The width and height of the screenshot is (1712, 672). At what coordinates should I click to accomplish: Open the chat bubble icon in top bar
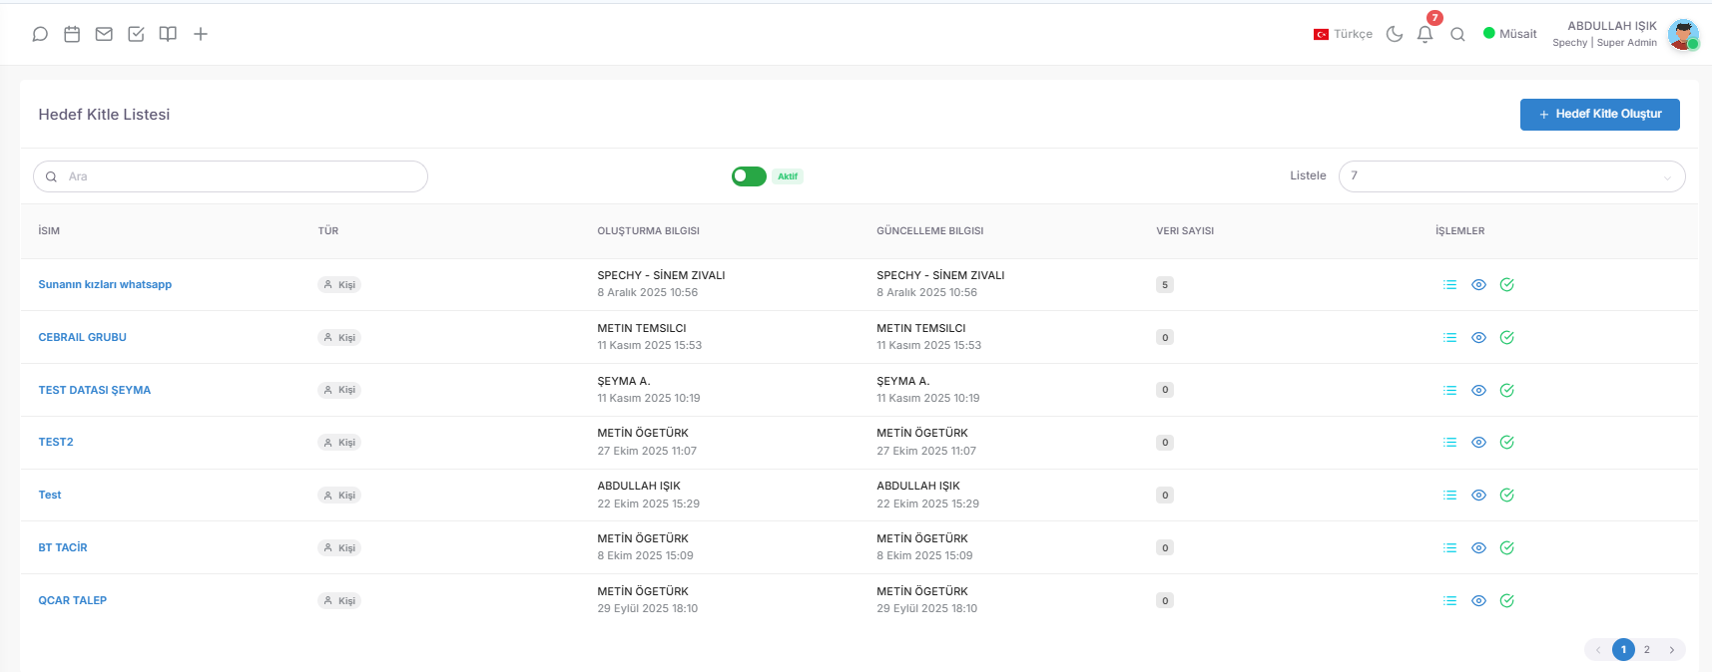40,34
